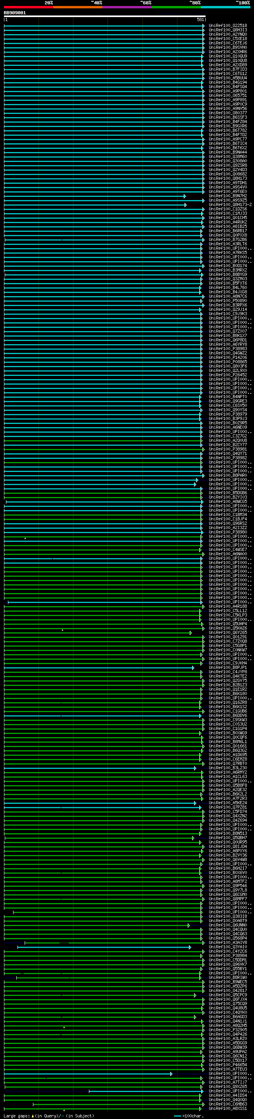Select the UniRef100_A9PC77 label
The image size is (254, 1119).
(228, 139)
